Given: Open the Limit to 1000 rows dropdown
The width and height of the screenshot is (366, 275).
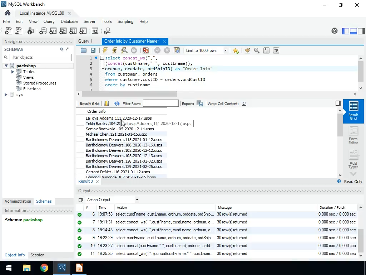Looking at the screenshot, I should (x=226, y=50).
